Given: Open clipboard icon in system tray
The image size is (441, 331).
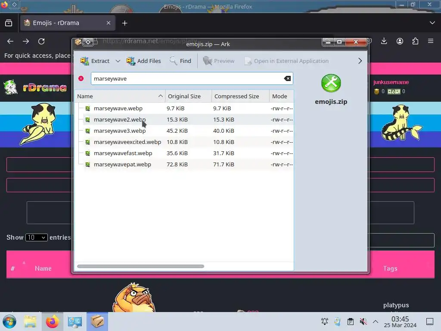Looking at the screenshot, I should 351,322.
